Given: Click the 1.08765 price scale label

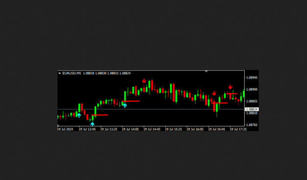Looking at the screenshot, I should [252, 125].
